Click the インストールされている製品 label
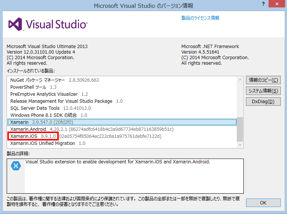Image resolution: width=287 pixels, height=214 pixels. [31, 71]
